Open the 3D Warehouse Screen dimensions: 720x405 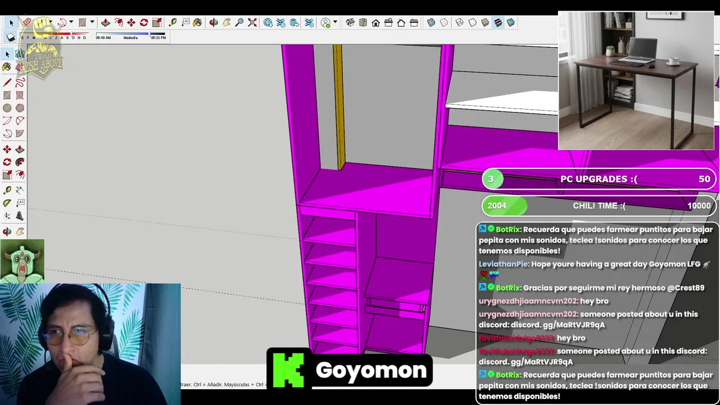click(x=268, y=22)
